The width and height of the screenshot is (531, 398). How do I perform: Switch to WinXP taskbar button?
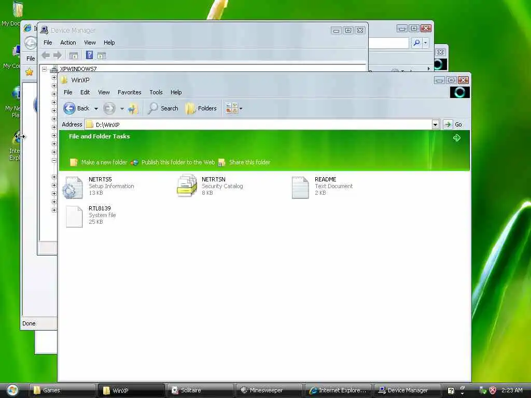tap(131, 391)
